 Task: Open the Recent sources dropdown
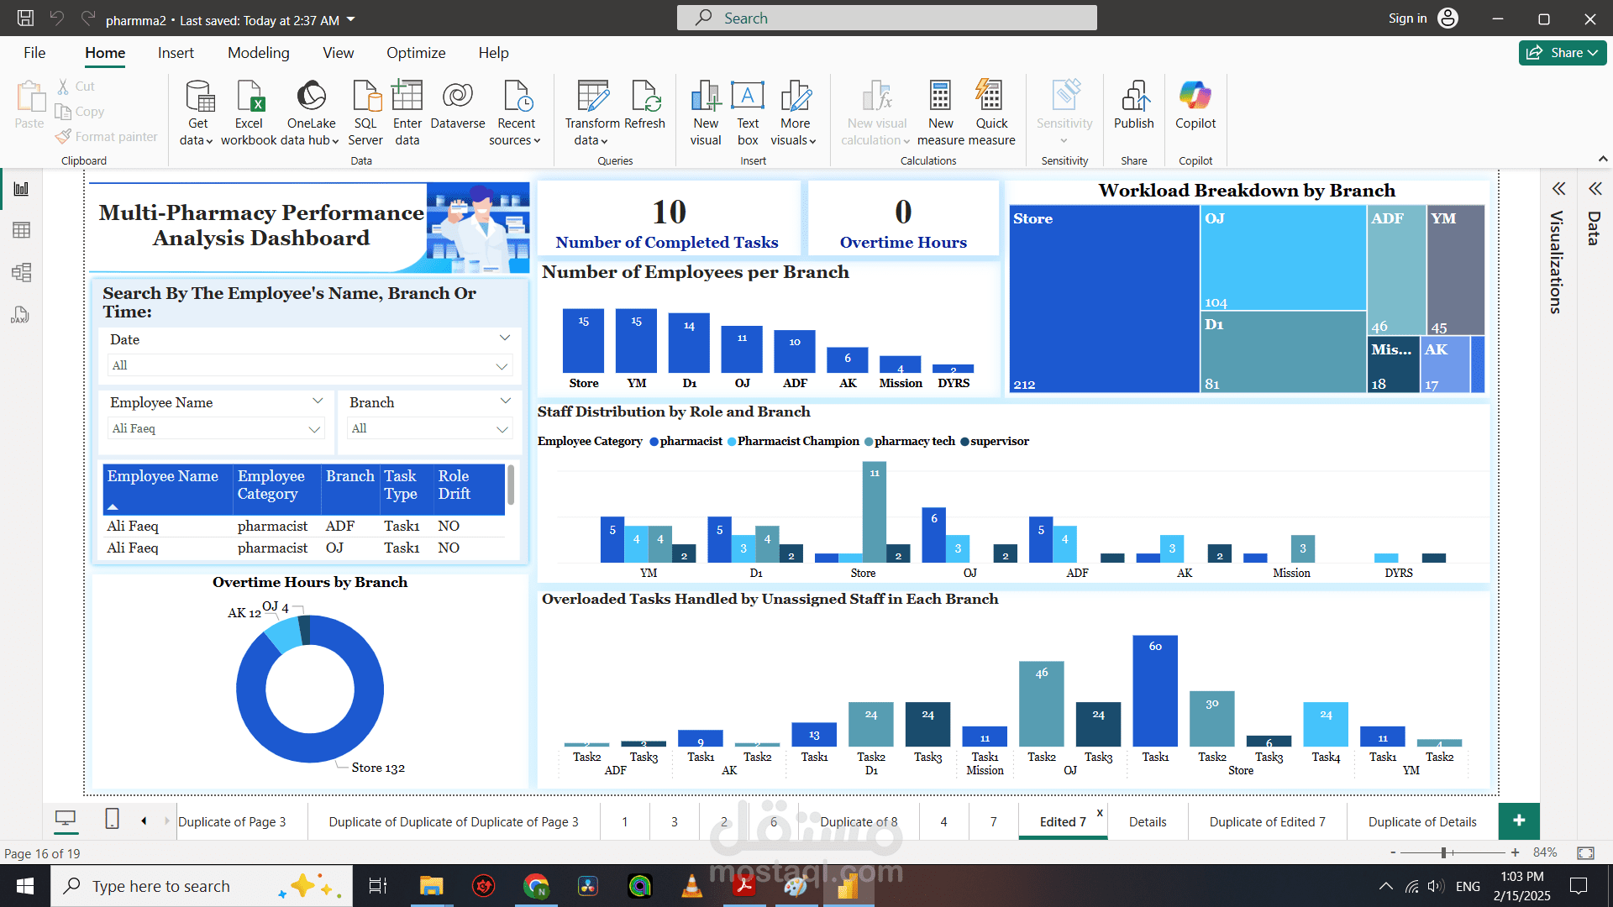point(515,113)
